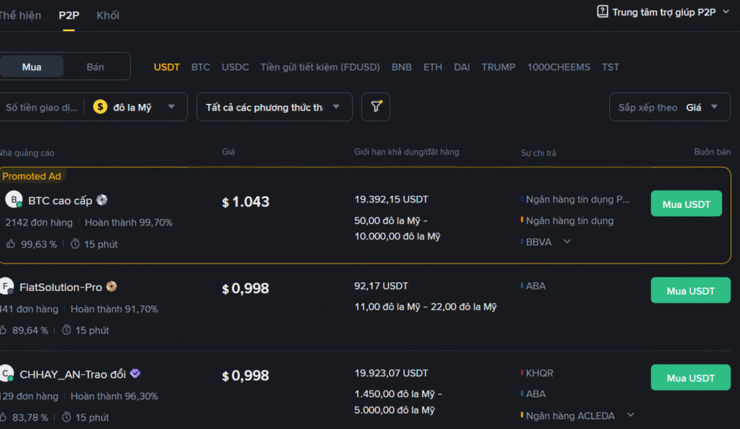Select the USDT crypto option

pyautogui.click(x=166, y=67)
